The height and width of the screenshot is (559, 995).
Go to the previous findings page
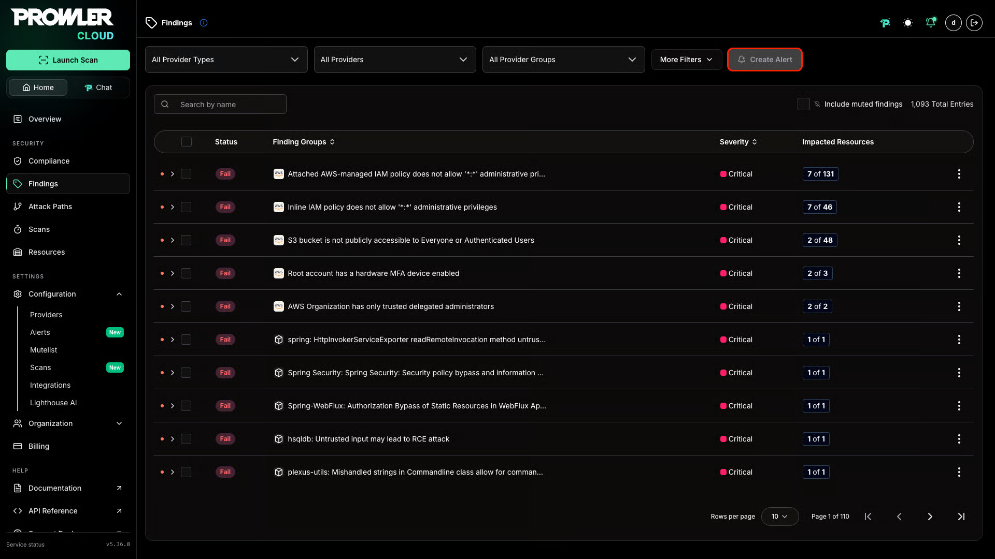pyautogui.click(x=899, y=517)
